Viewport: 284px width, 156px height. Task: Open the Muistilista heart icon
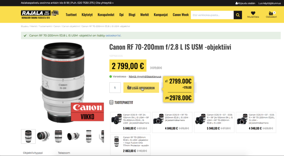(x=253, y=13)
